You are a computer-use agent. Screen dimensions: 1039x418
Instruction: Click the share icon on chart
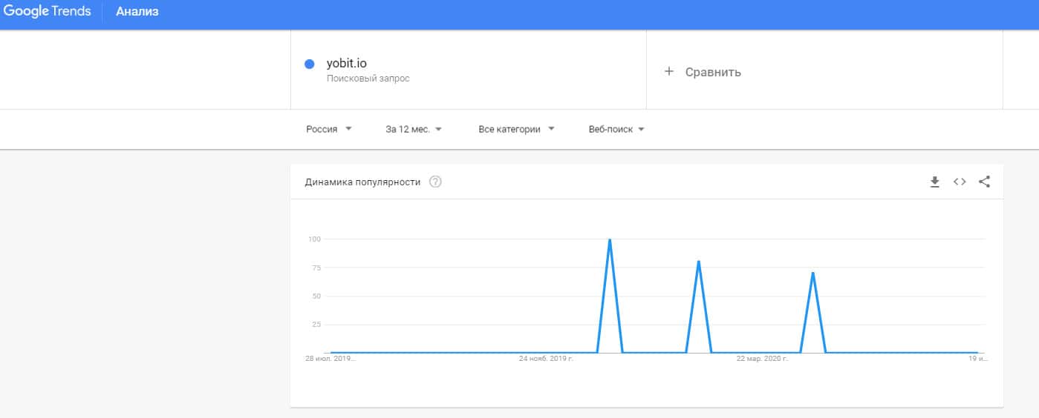pos(984,182)
